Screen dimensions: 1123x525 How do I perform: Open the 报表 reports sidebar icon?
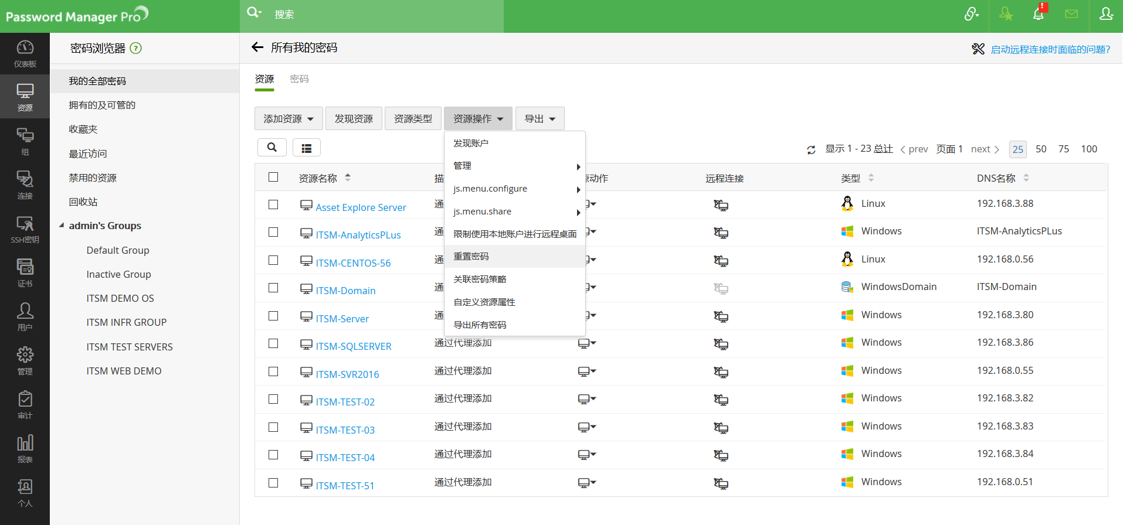click(25, 448)
